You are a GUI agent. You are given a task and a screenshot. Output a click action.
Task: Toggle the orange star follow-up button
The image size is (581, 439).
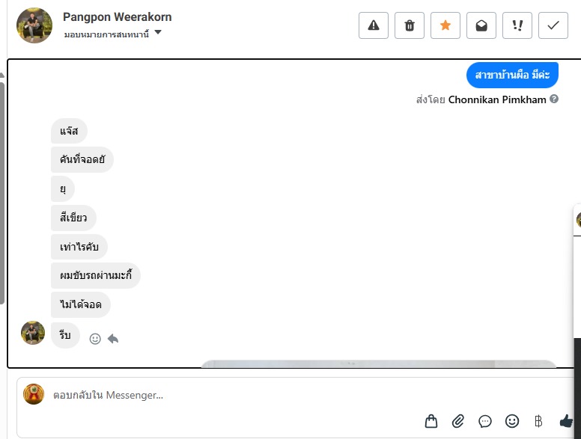point(445,25)
